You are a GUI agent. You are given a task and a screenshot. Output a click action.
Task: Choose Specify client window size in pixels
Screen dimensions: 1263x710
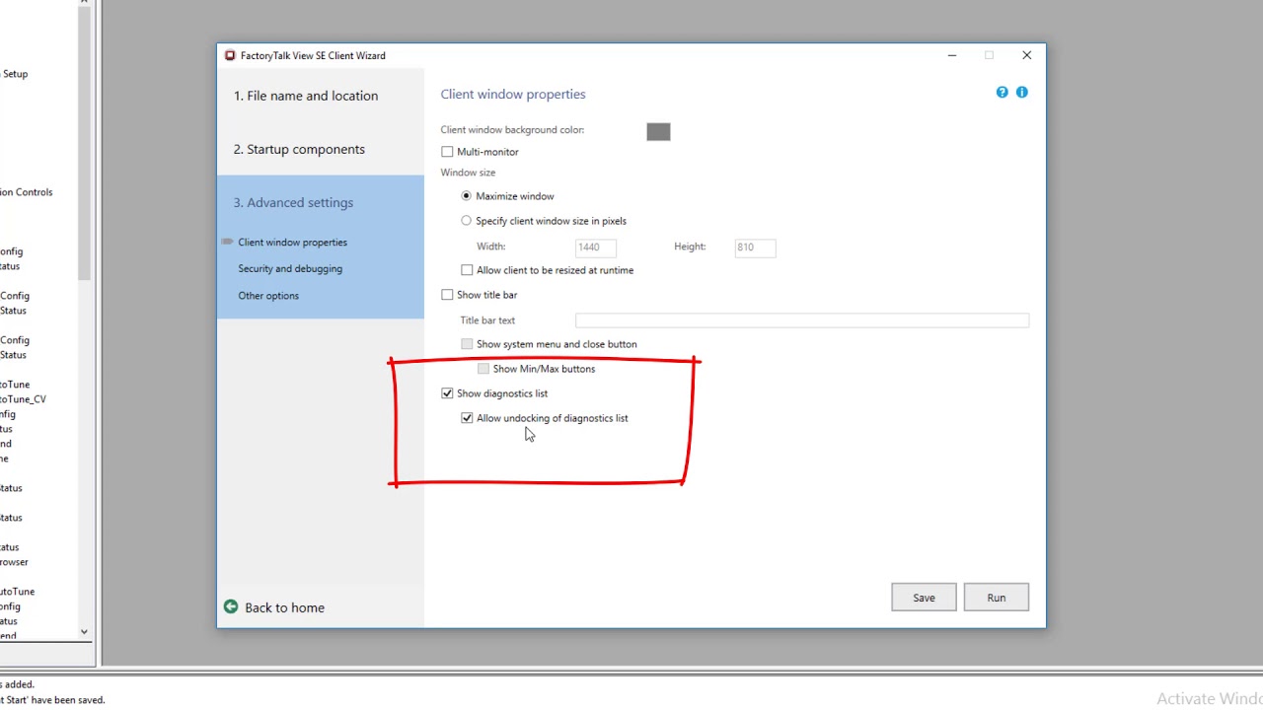(467, 221)
